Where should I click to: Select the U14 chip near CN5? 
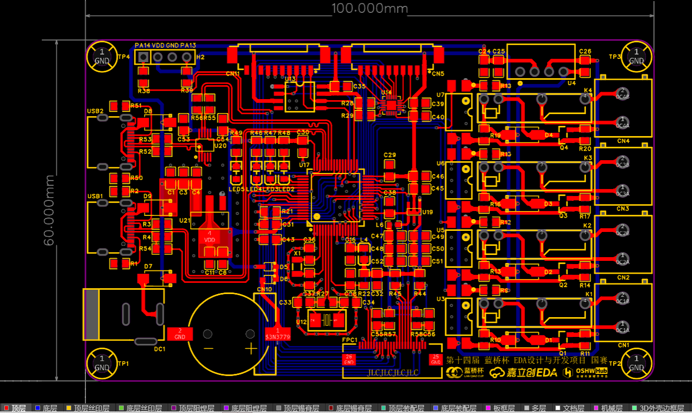pos(392,105)
